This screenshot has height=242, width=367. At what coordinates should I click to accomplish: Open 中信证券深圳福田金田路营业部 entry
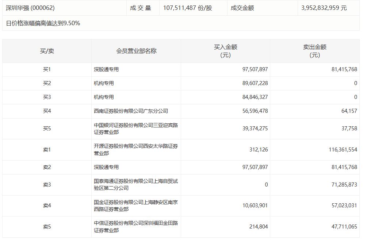click(136, 227)
